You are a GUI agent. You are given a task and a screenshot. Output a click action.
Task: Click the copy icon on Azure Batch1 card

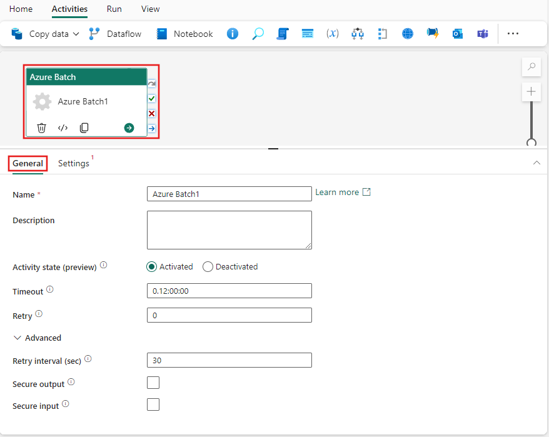coord(84,128)
